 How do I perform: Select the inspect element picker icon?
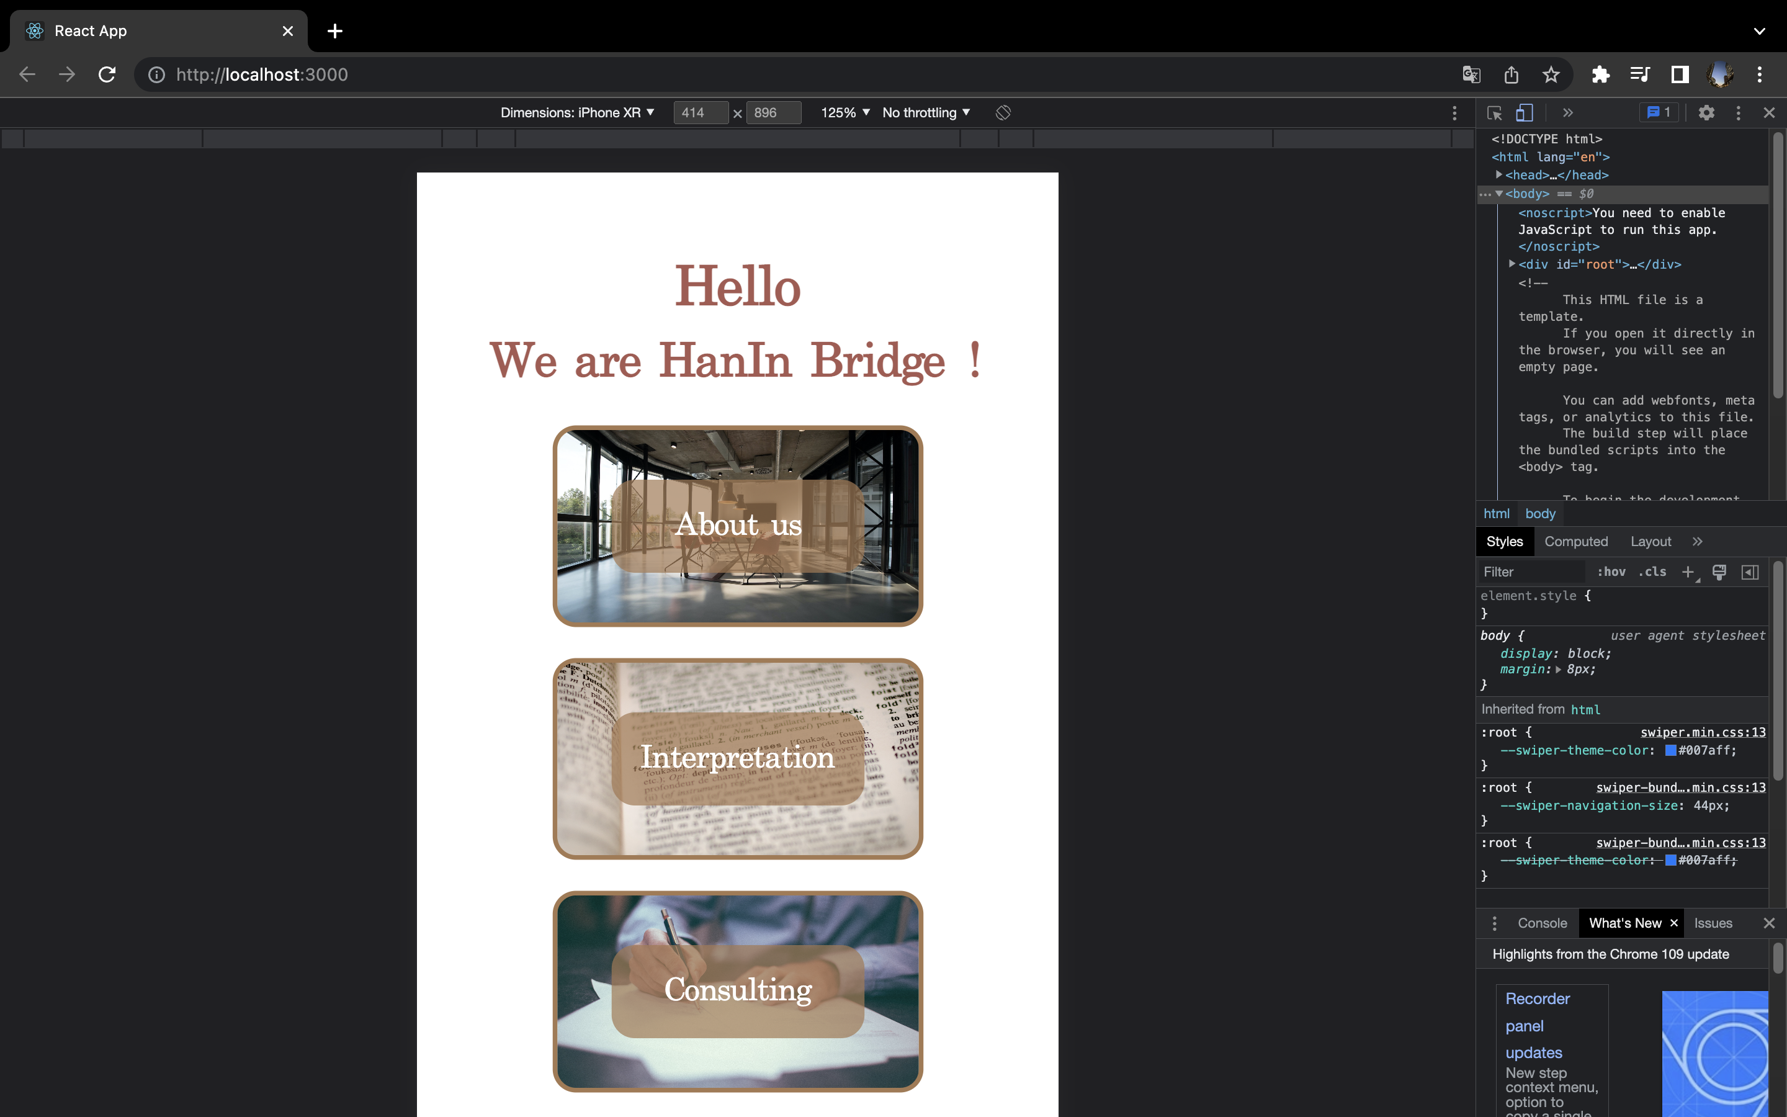(x=1494, y=112)
